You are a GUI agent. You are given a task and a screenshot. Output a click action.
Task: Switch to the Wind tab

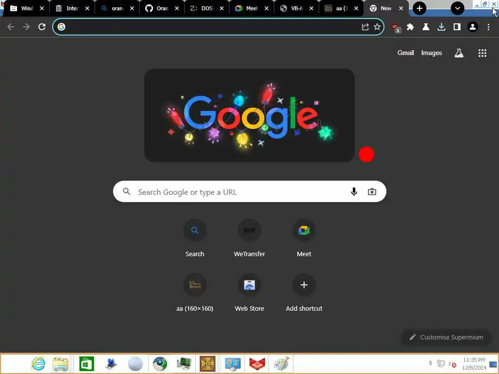[x=21, y=8]
